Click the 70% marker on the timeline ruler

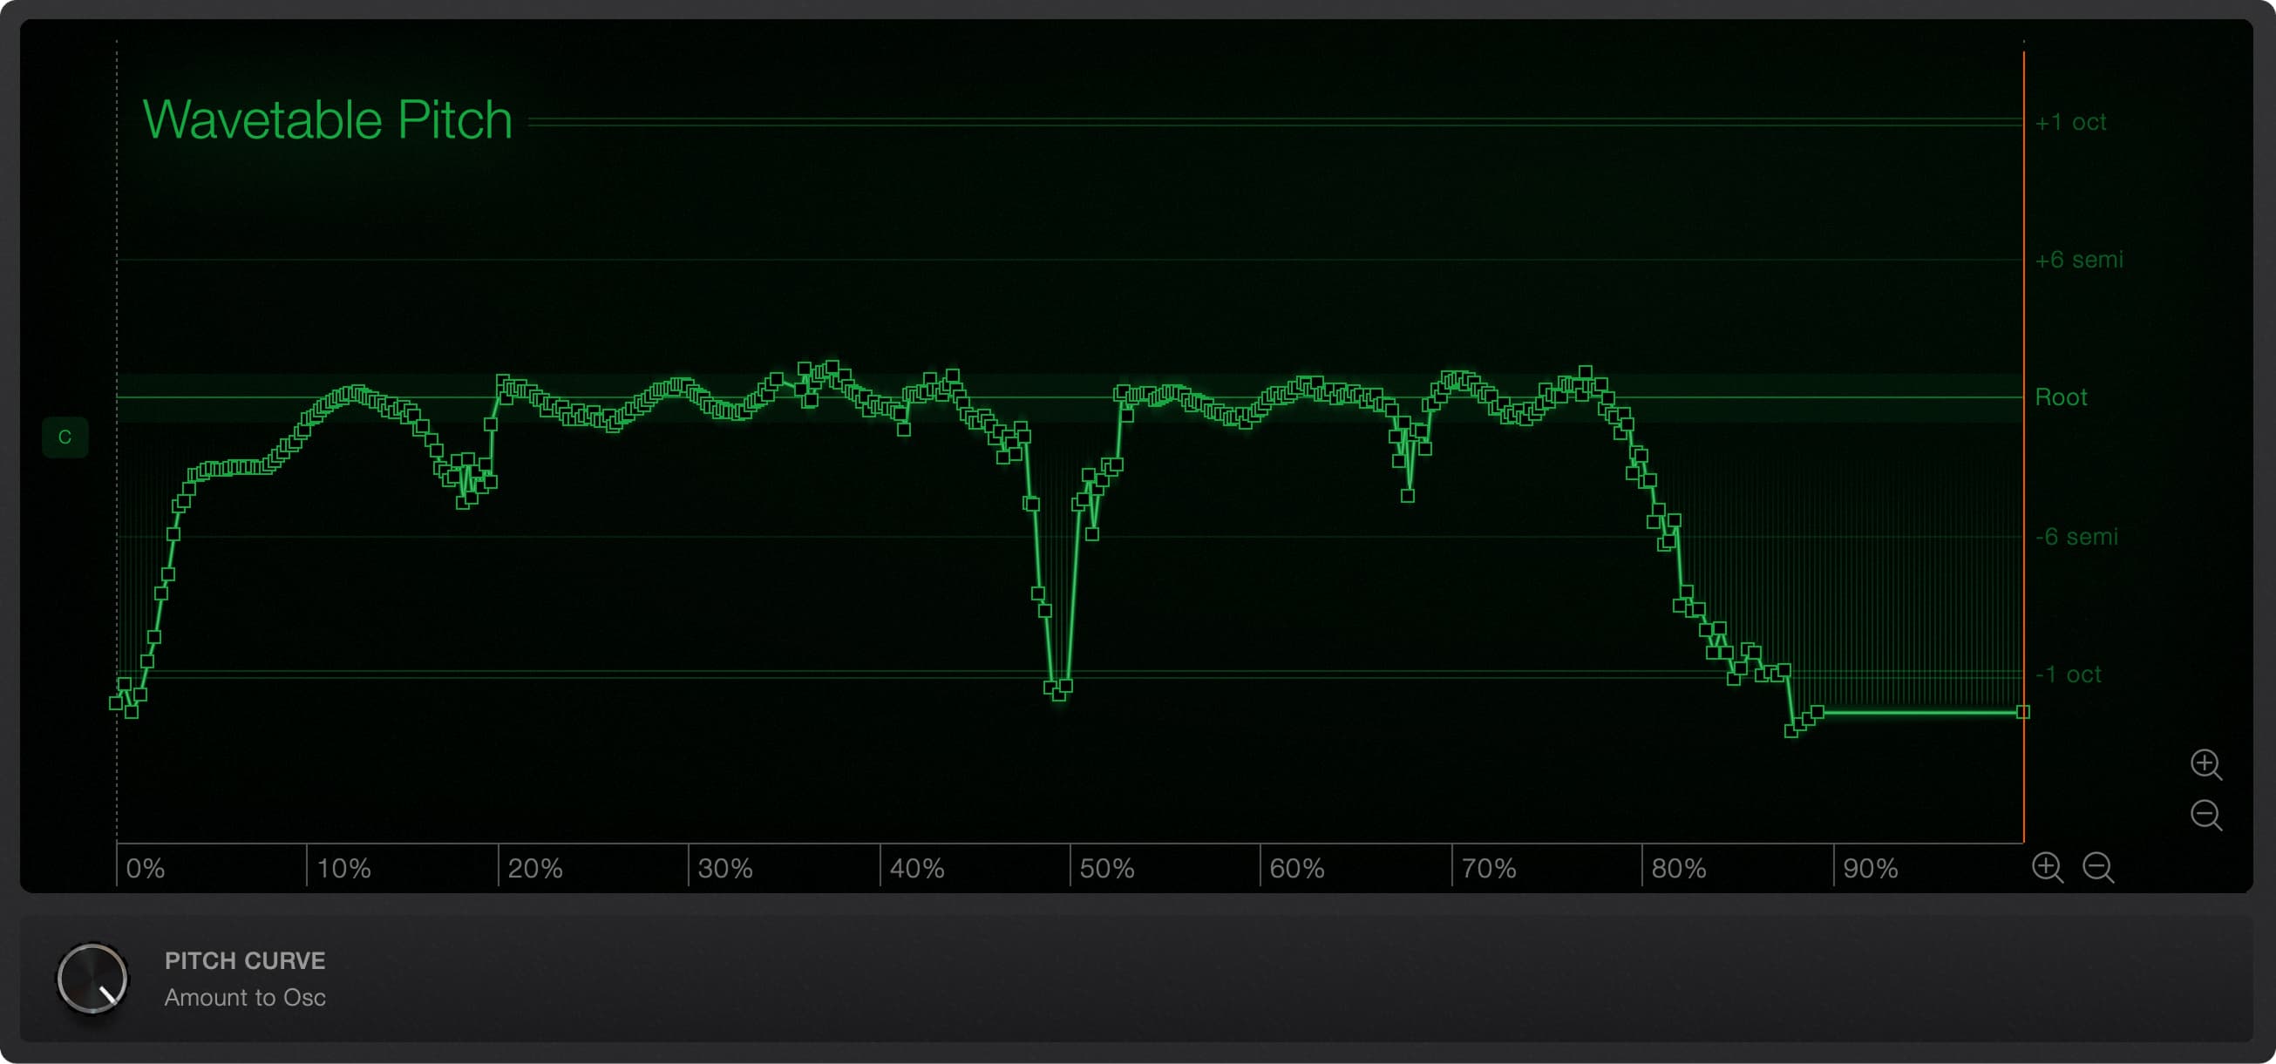click(x=1488, y=868)
